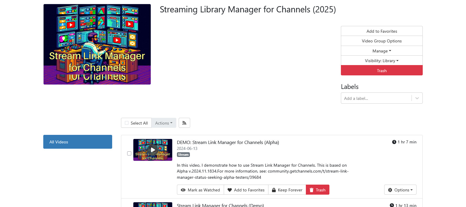Click the eye icon on Mark as Watched
The height and width of the screenshot is (207, 466).
tap(183, 190)
